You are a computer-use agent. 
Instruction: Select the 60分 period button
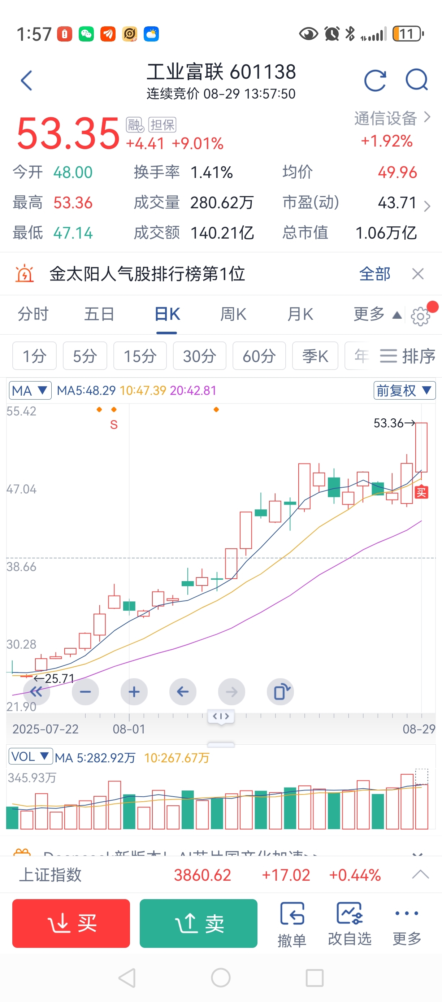point(259,356)
